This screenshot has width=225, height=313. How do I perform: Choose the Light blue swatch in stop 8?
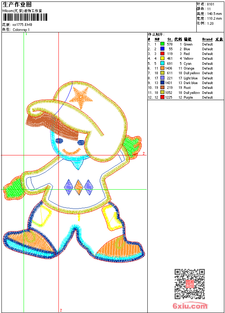click(x=162, y=78)
